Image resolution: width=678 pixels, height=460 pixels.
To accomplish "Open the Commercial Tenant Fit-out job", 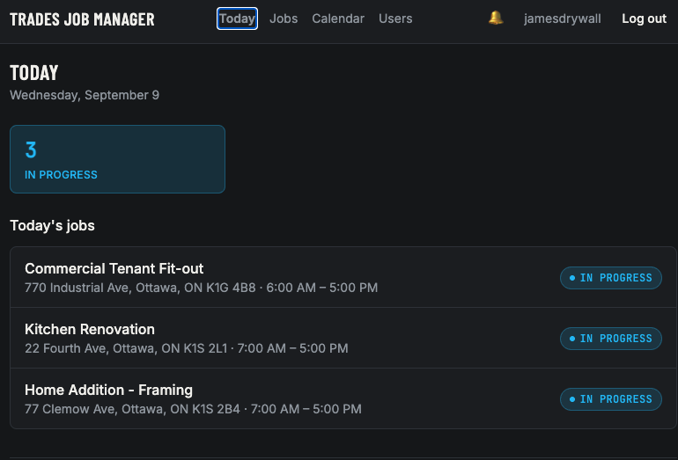I will point(343,277).
